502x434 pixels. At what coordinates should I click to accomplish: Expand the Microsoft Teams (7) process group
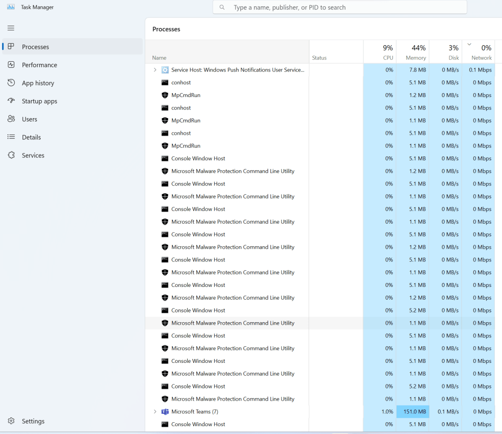155,412
